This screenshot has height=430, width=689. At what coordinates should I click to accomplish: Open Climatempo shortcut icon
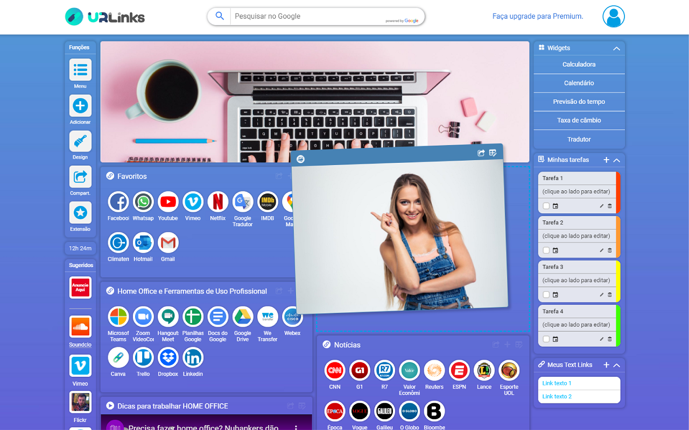[x=118, y=243]
